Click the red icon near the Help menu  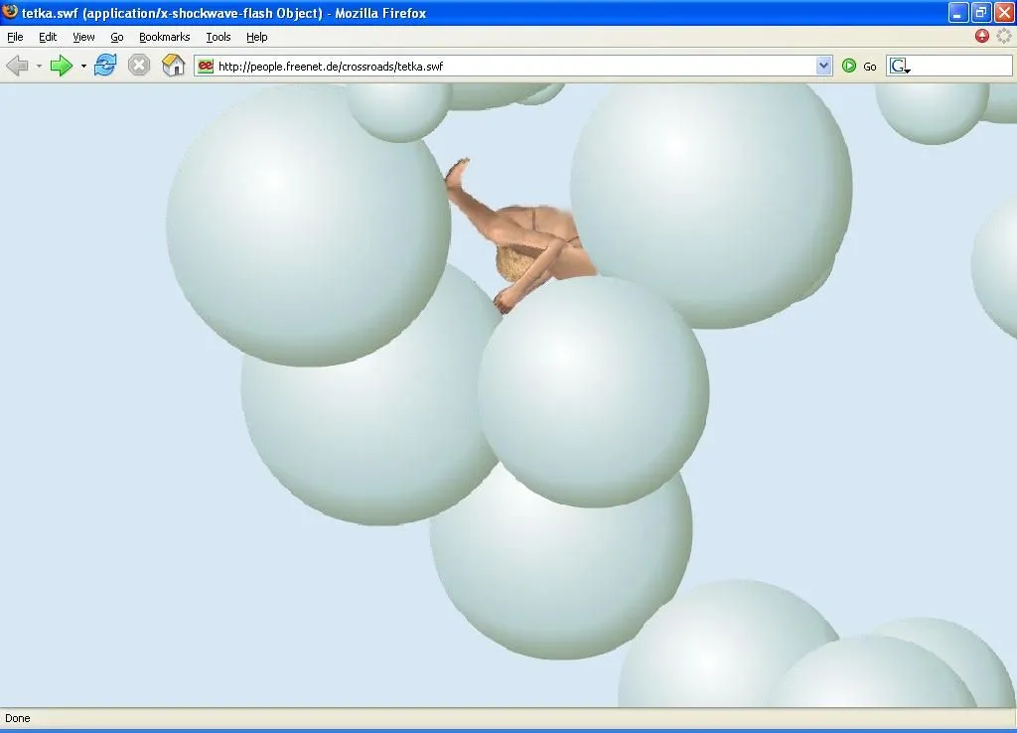pos(981,35)
